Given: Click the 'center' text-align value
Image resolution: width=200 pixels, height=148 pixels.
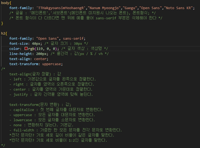Looking at the screenshot, I should point(40,59).
